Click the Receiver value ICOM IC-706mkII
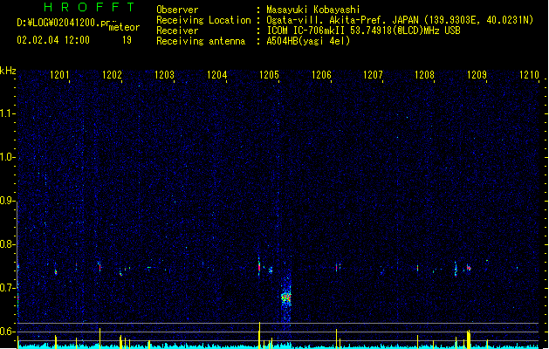 pos(306,31)
